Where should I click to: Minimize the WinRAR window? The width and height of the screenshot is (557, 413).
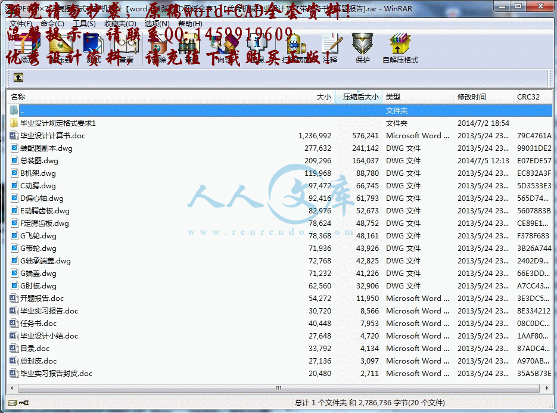[x=502, y=7]
